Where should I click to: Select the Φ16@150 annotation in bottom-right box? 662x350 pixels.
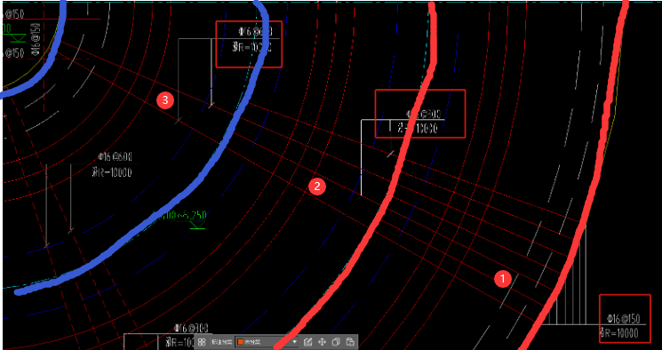625,318
